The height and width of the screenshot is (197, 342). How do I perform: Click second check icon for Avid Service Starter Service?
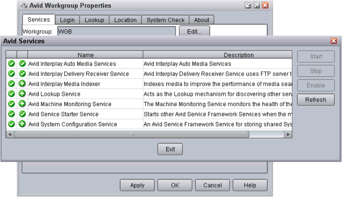22,114
